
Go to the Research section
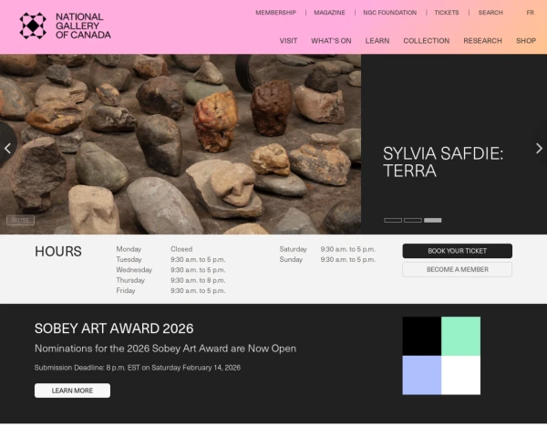click(x=482, y=41)
